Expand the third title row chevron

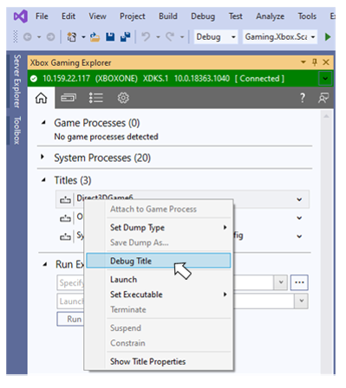click(x=299, y=236)
